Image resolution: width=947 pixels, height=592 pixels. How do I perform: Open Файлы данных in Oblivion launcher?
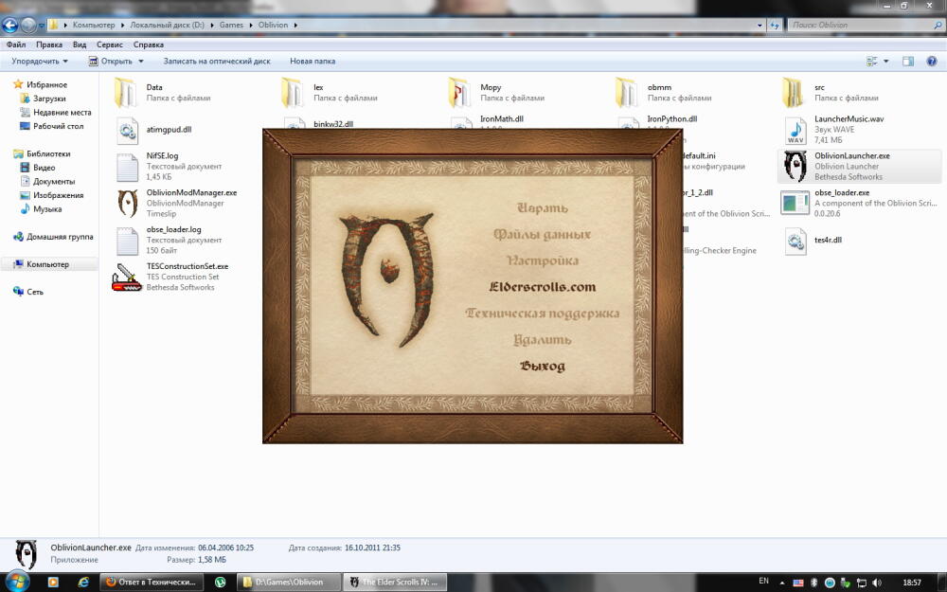(x=542, y=234)
